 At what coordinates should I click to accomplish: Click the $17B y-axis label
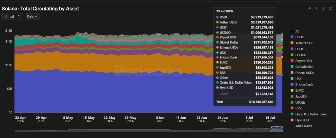9,31
